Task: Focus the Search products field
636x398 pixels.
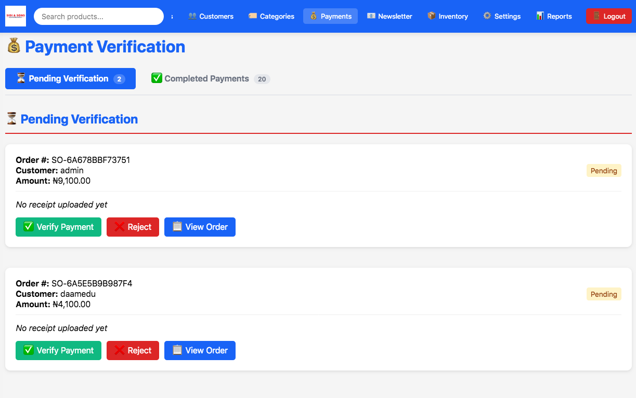Action: [x=99, y=17]
